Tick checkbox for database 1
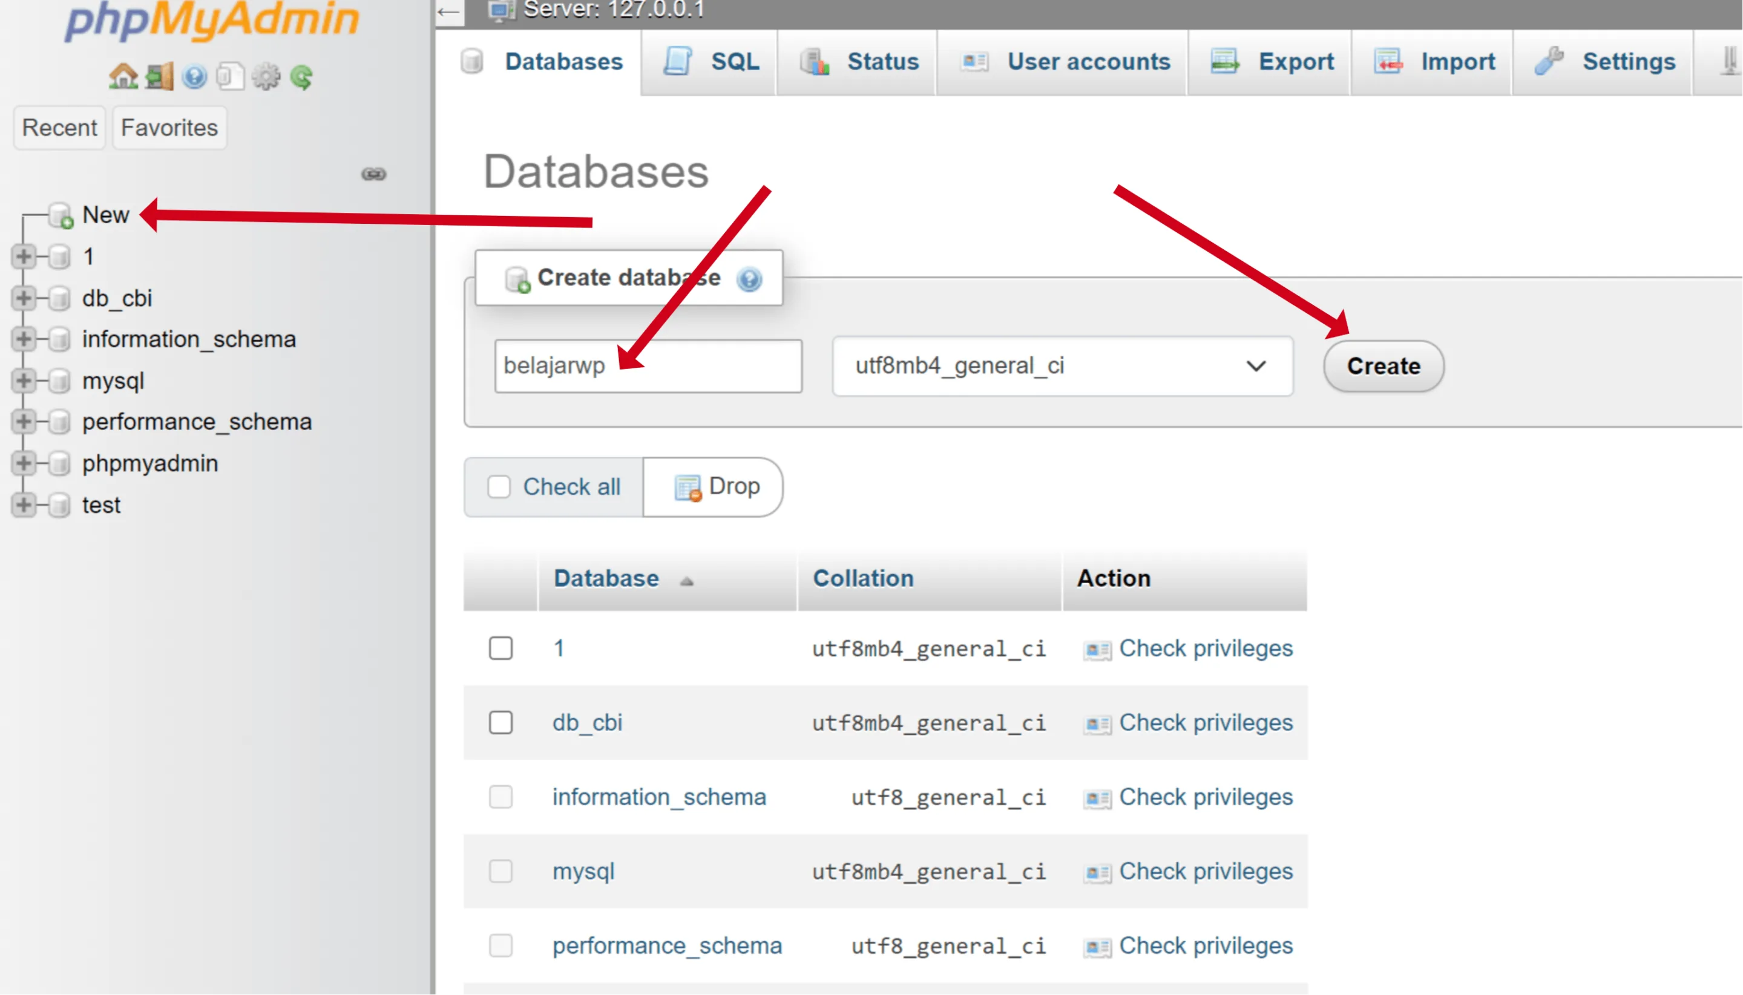The image size is (1743, 995). (x=501, y=648)
